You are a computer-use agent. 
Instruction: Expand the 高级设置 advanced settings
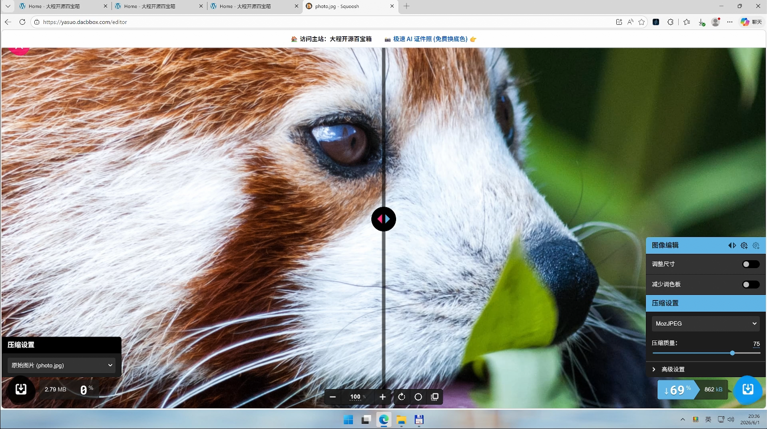coord(705,370)
